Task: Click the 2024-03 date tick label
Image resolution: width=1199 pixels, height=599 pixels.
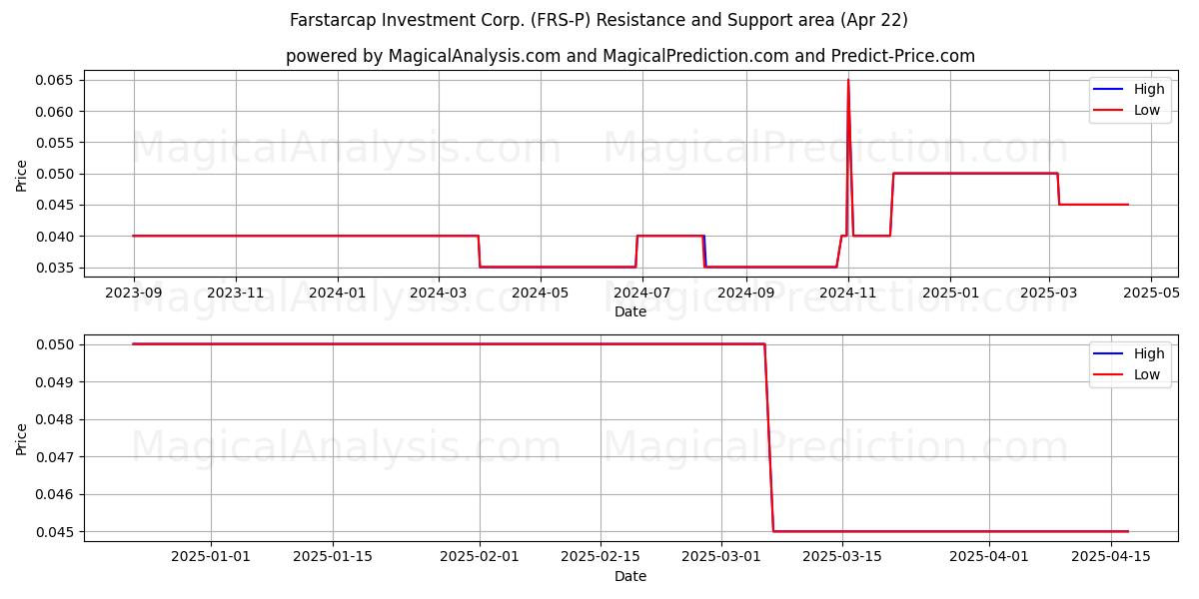Action: pos(439,293)
